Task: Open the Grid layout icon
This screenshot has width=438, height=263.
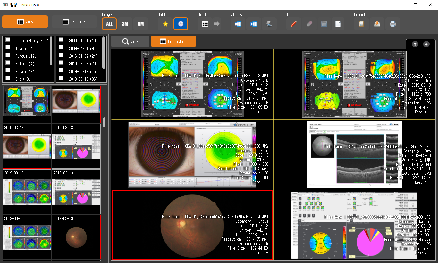Action: coord(205,24)
